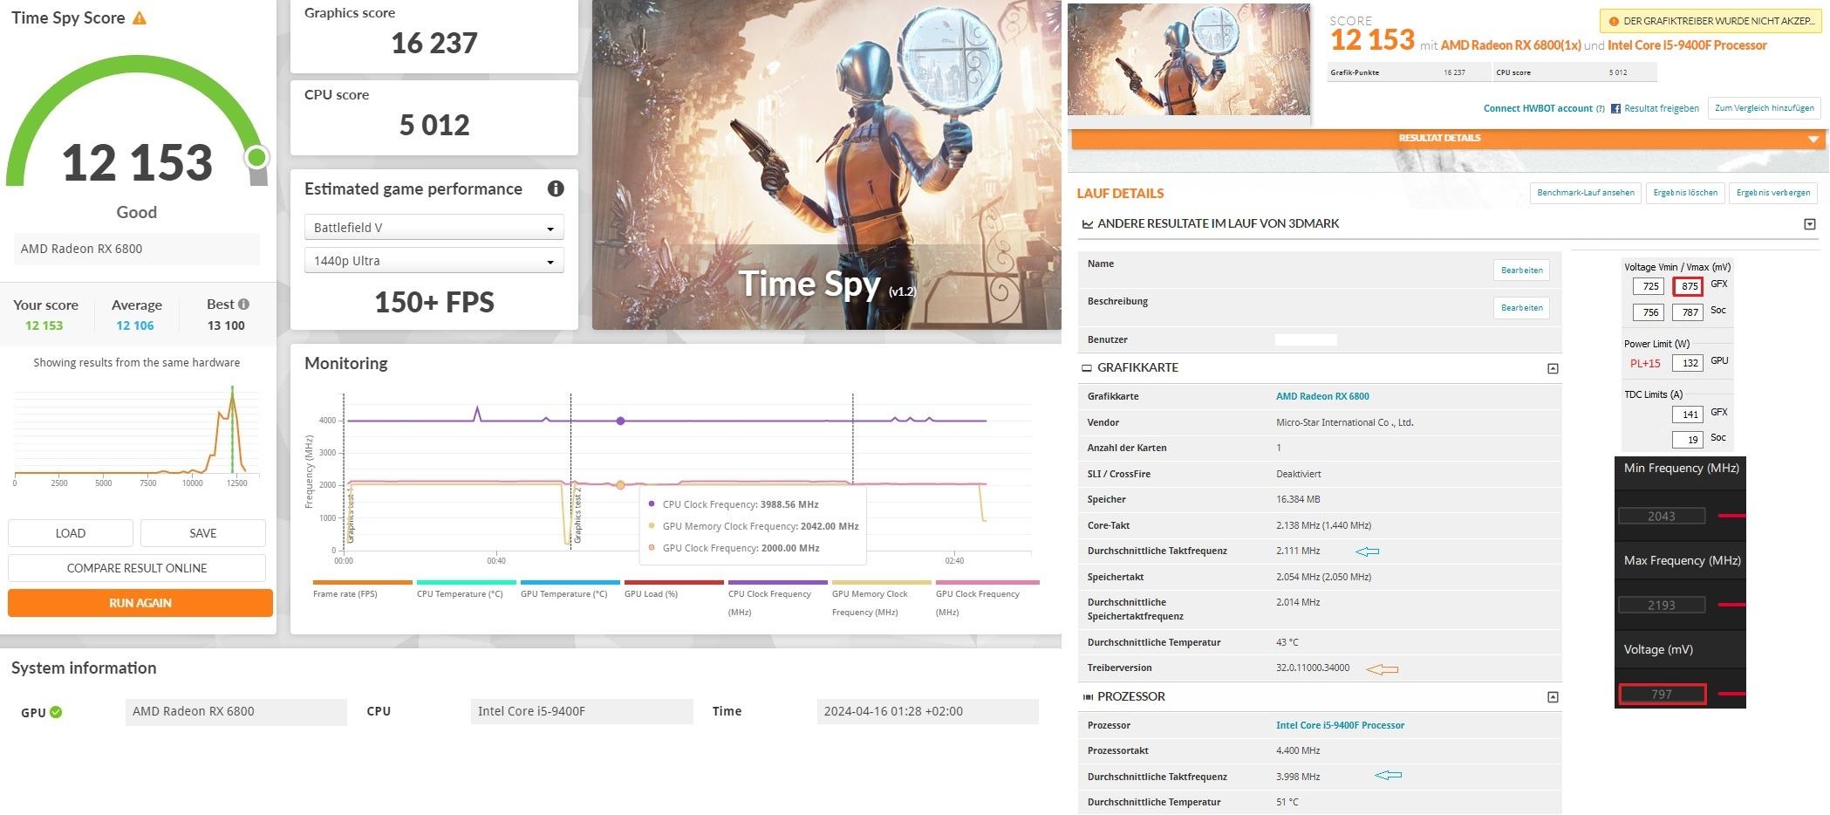Click the Time Spy thumbnail in result page
The width and height of the screenshot is (1830, 815).
(1189, 59)
